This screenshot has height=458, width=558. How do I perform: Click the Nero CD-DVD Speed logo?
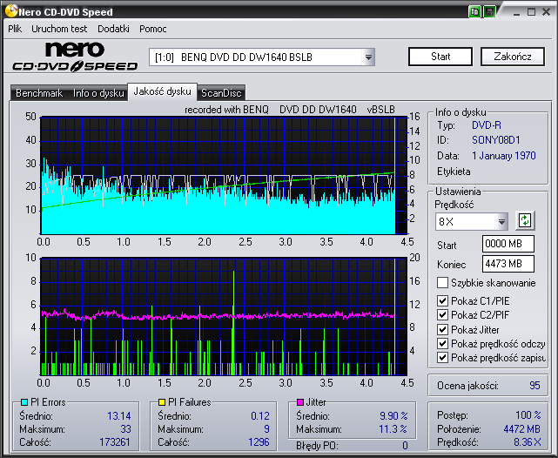(75, 57)
